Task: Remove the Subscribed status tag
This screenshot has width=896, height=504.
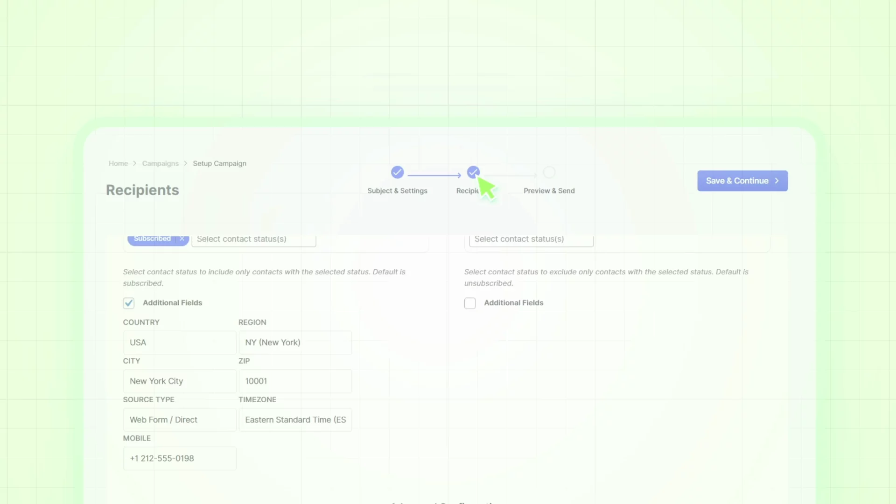Action: (182, 238)
